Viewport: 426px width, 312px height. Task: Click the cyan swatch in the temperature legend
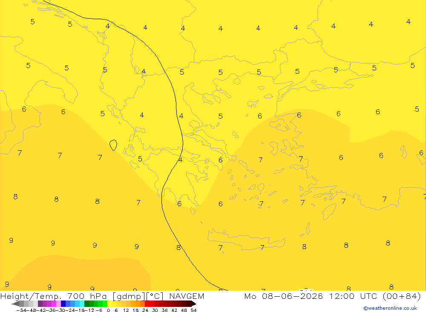[82, 304]
